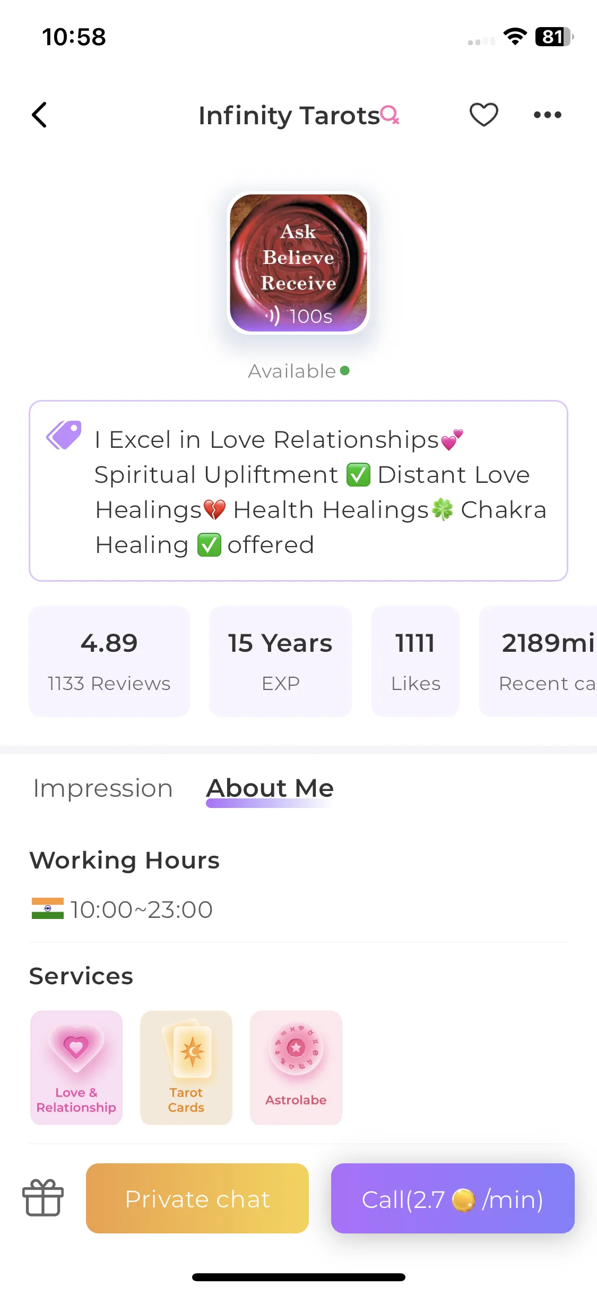Tap the purple tag icon
Screen dimensions: 597x1294
coord(64,435)
